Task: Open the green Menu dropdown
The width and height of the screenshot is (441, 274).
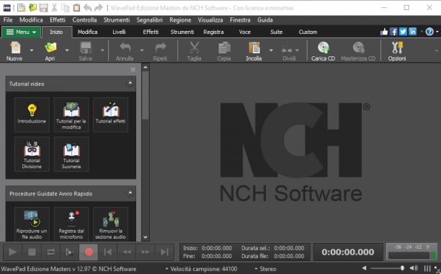Action: [x=22, y=32]
